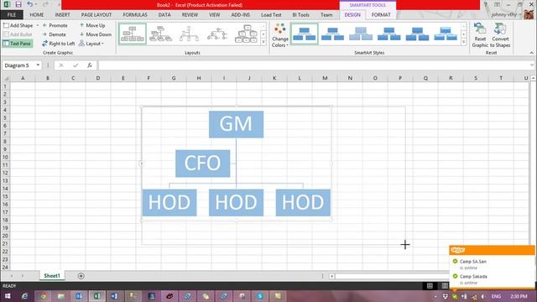Choose the fourth hierarchy layout thumbnail
537x302 pixels.
217,34
